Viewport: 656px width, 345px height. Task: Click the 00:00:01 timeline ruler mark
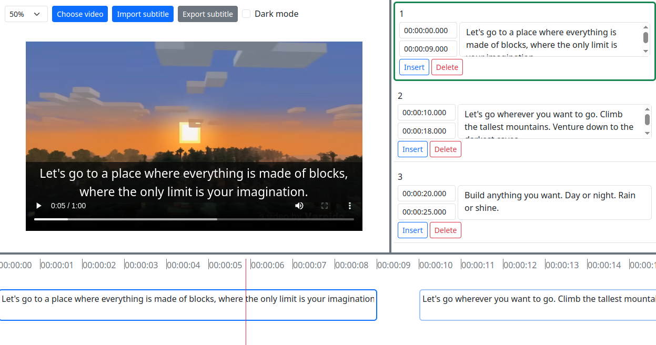point(57,265)
